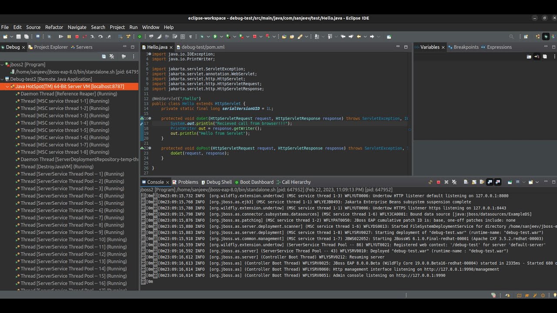Click the red Terminate button in main toolbar

point(77,37)
